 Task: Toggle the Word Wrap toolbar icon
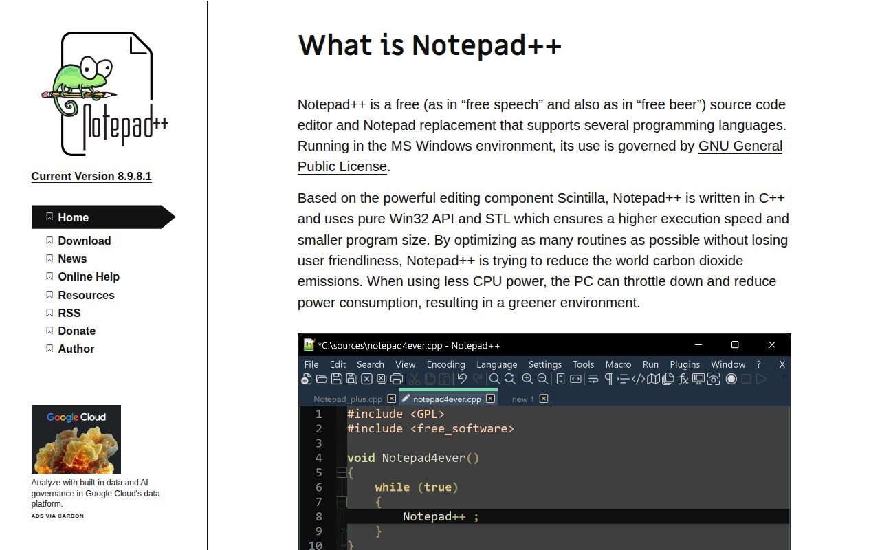[593, 379]
